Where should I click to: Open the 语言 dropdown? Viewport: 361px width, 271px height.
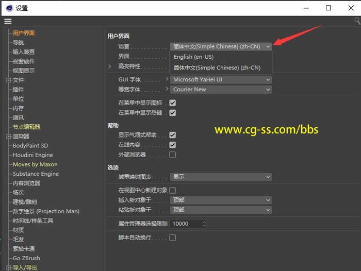(x=221, y=46)
